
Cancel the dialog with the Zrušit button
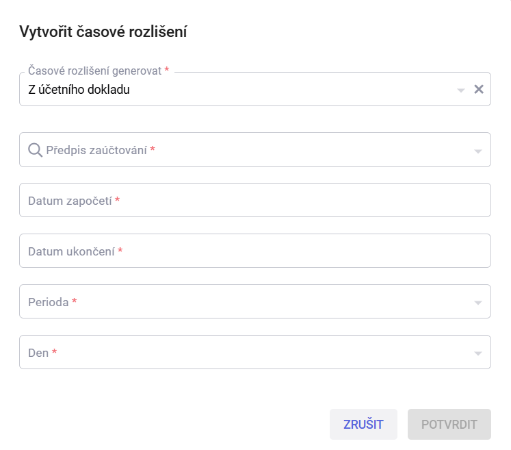pyautogui.click(x=363, y=424)
